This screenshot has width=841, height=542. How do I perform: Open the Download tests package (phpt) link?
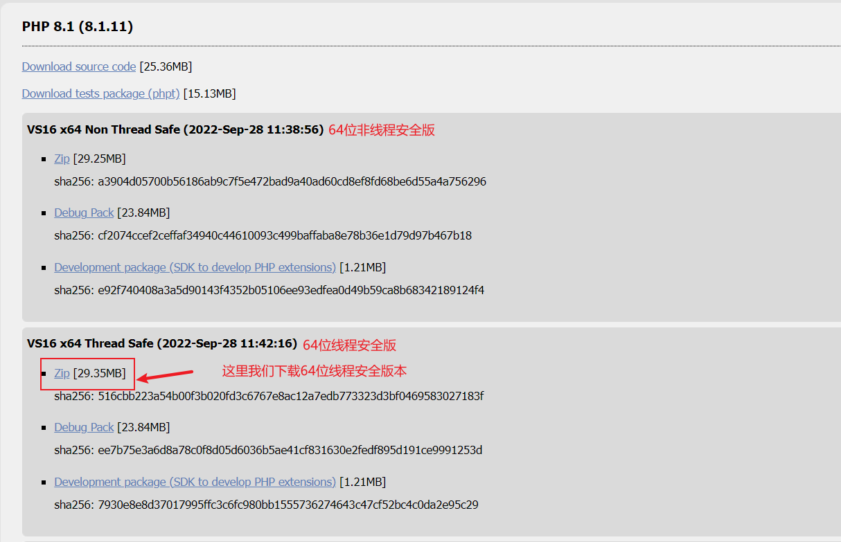101,93
